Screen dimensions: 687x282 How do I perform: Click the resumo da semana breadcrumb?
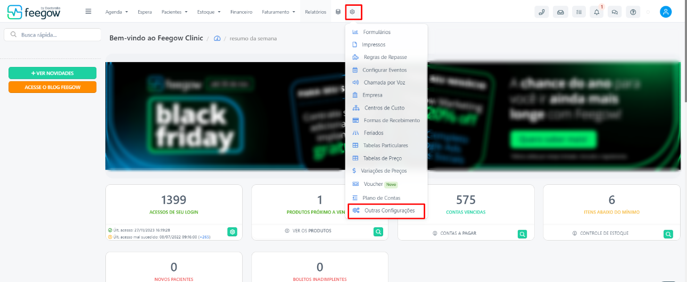point(253,39)
